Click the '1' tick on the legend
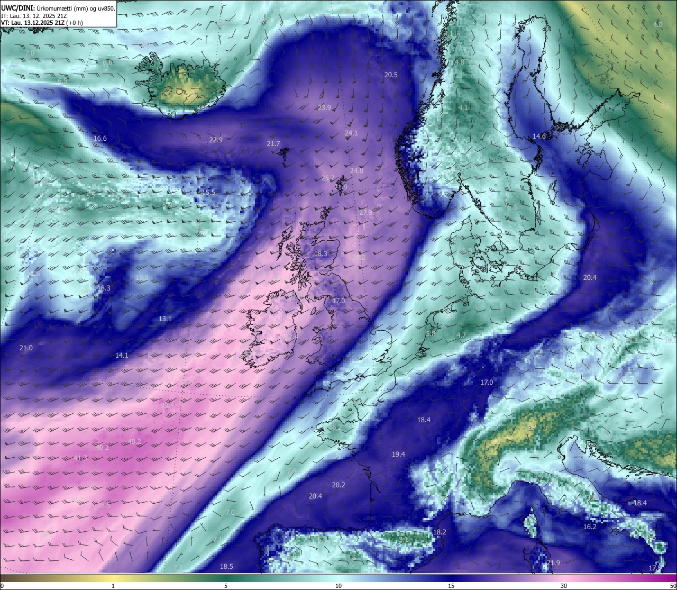This screenshot has width=677, height=590. pos(113,586)
